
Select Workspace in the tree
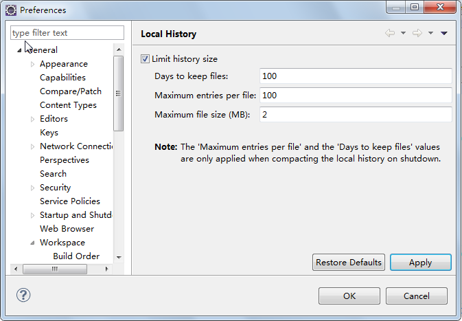pos(62,243)
